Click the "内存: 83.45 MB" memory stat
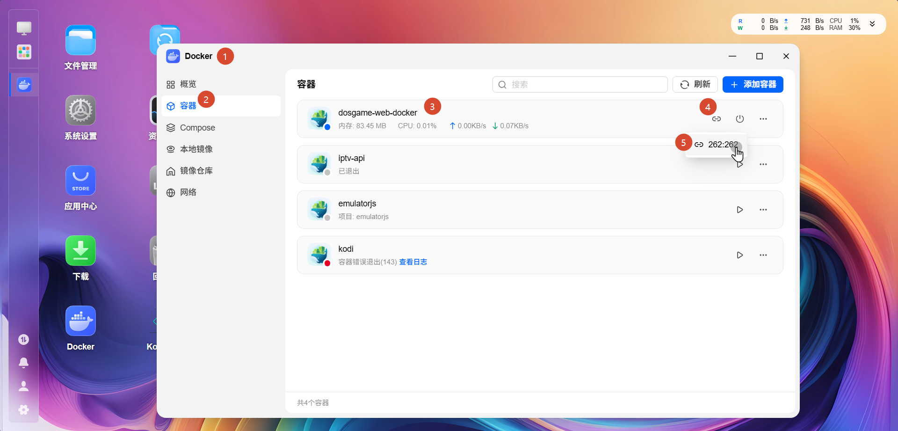 [362, 126]
